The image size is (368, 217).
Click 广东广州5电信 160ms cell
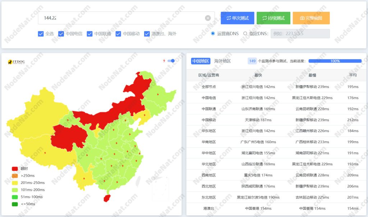258,142
